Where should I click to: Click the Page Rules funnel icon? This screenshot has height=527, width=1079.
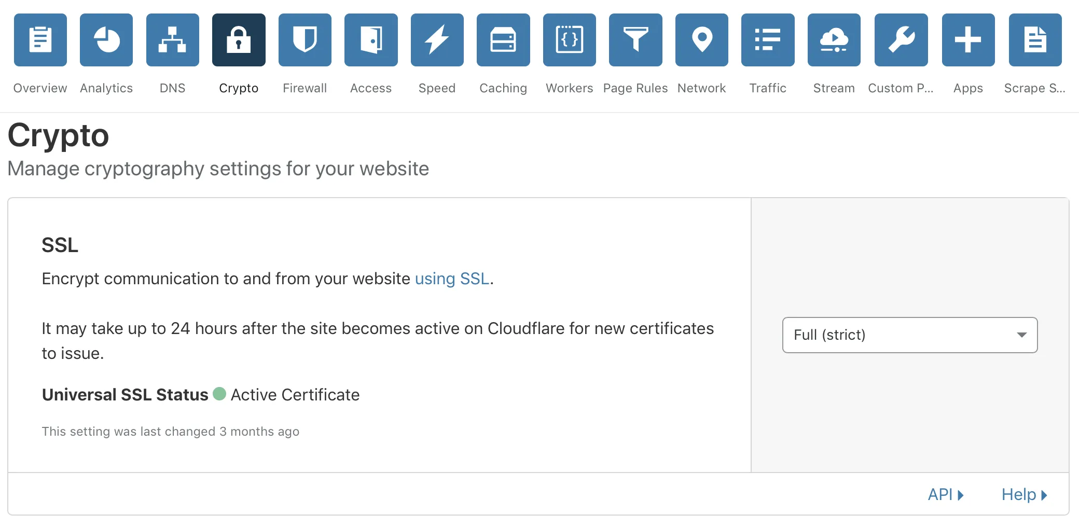pos(635,39)
